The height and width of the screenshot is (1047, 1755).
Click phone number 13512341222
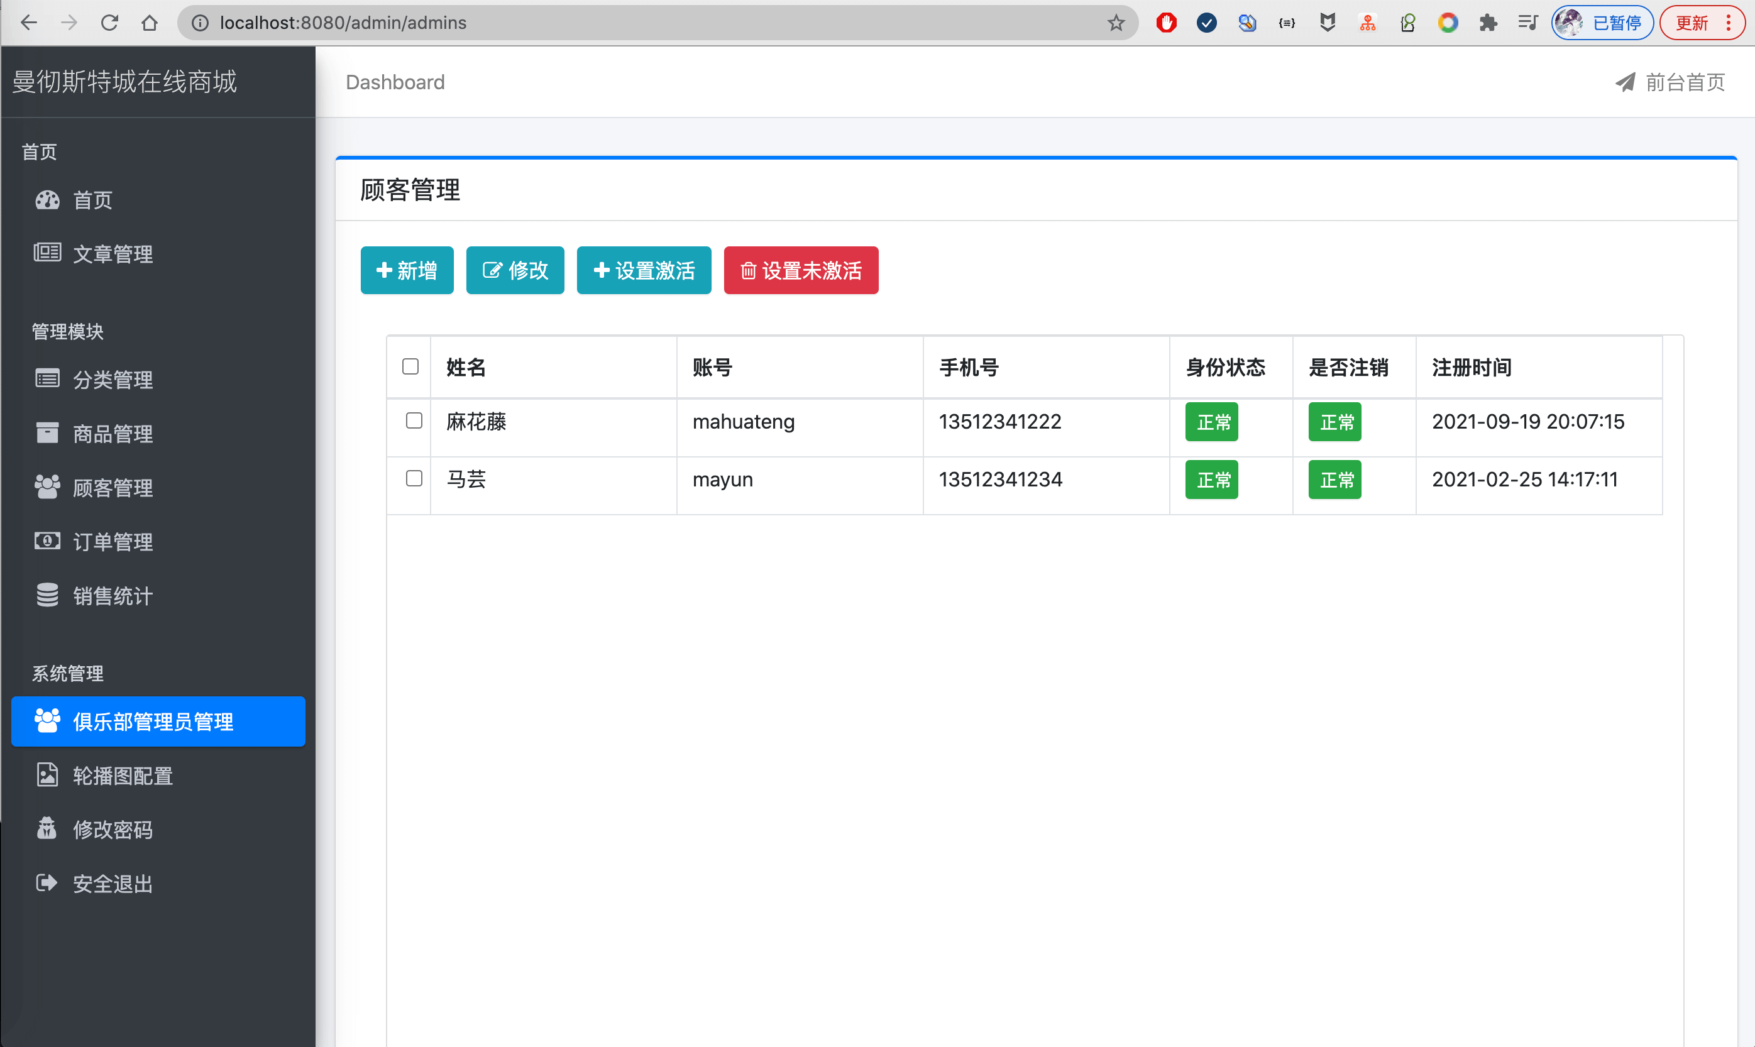point(1000,422)
